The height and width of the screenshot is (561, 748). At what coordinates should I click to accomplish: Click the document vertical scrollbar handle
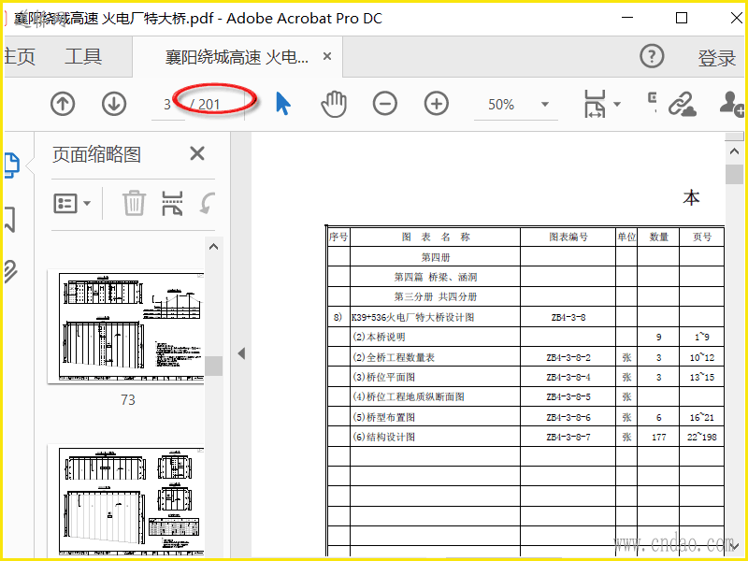734,174
